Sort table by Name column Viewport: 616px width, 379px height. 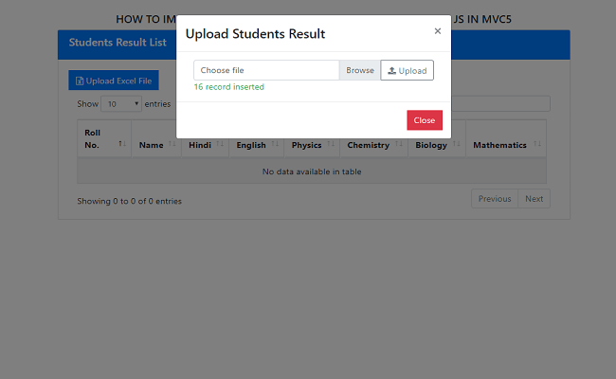(x=156, y=145)
